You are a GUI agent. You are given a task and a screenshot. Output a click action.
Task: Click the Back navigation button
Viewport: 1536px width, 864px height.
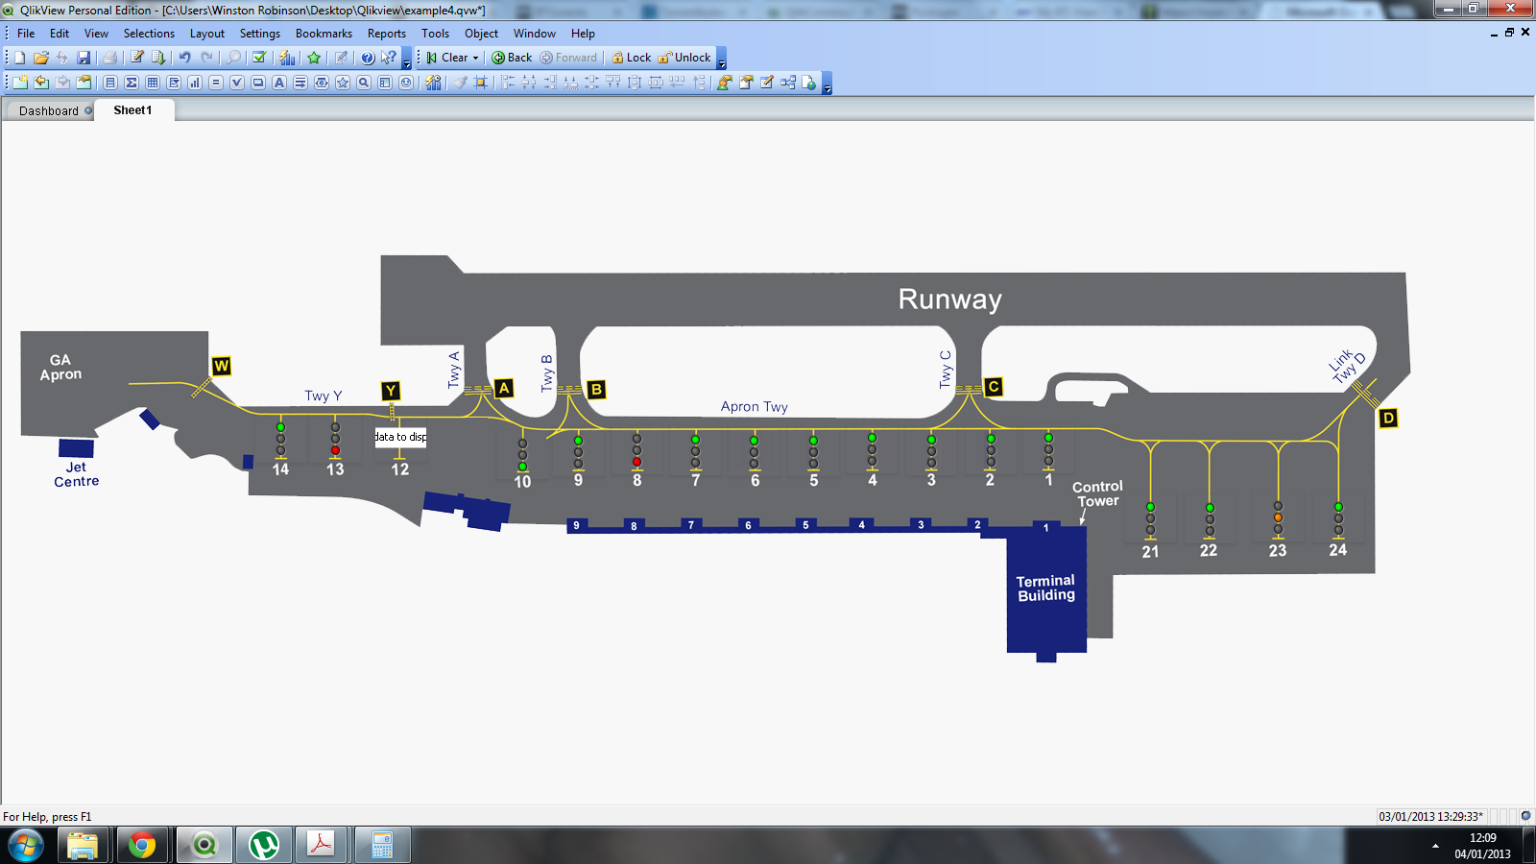[x=512, y=58]
